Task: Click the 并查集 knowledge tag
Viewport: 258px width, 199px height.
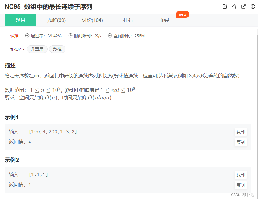Action: (x=37, y=49)
